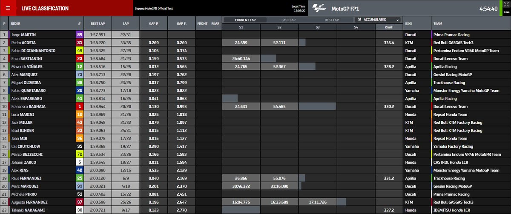Open the hamburger menu beside Live Classification
Screen dimensions: 511x214
pyautogui.click(x=8, y=8)
